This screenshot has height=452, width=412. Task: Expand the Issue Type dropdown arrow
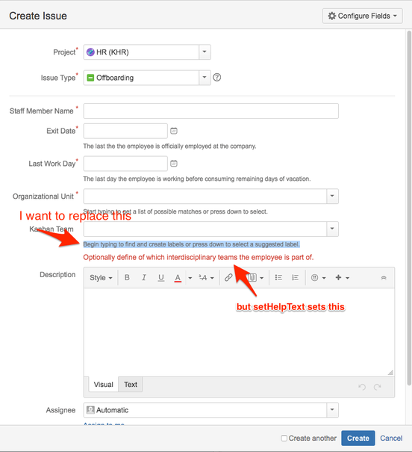click(205, 78)
